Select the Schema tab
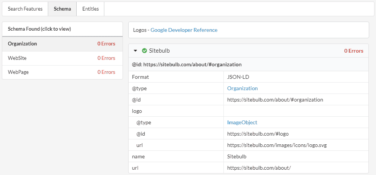Screen dimensions: 376x175 pos(62,9)
